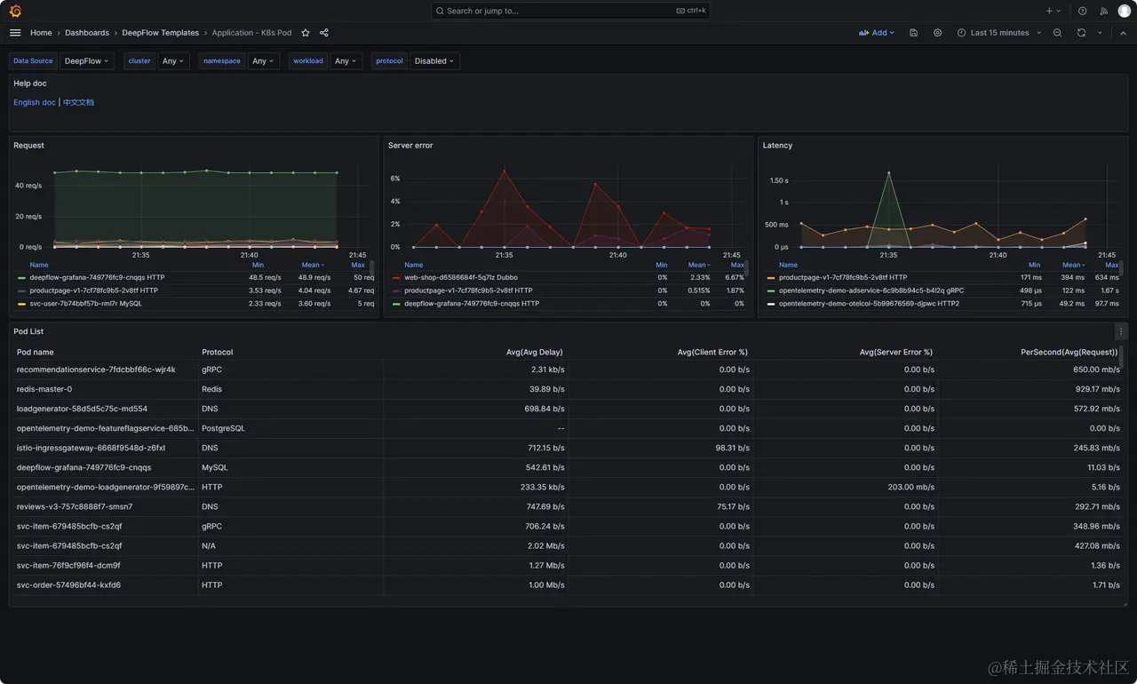Toggle productpage-v1 series in Request legend
The image size is (1137, 684).
[93, 290]
